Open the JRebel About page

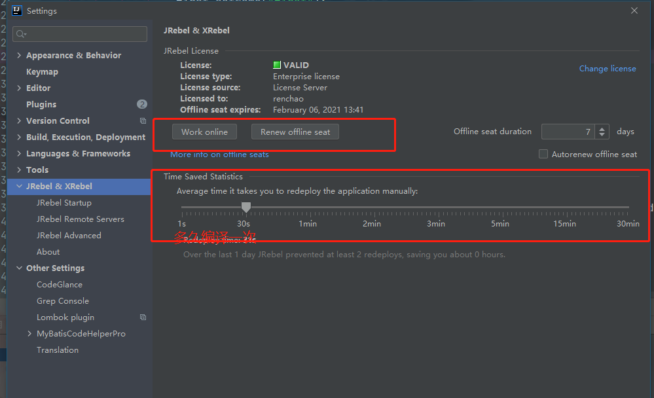(48, 251)
